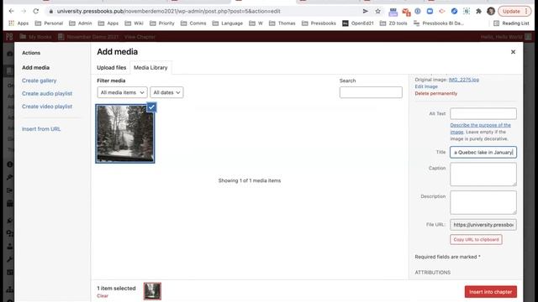Click Delete permanently
This screenshot has height=302, width=538.
point(435,93)
